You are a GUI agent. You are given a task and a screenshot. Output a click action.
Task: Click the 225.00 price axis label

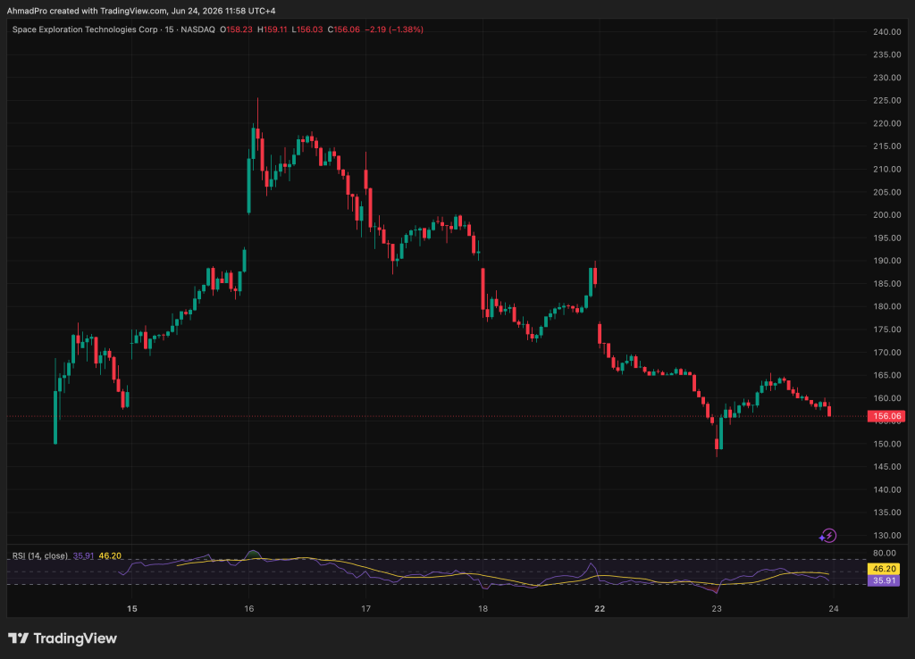click(887, 100)
